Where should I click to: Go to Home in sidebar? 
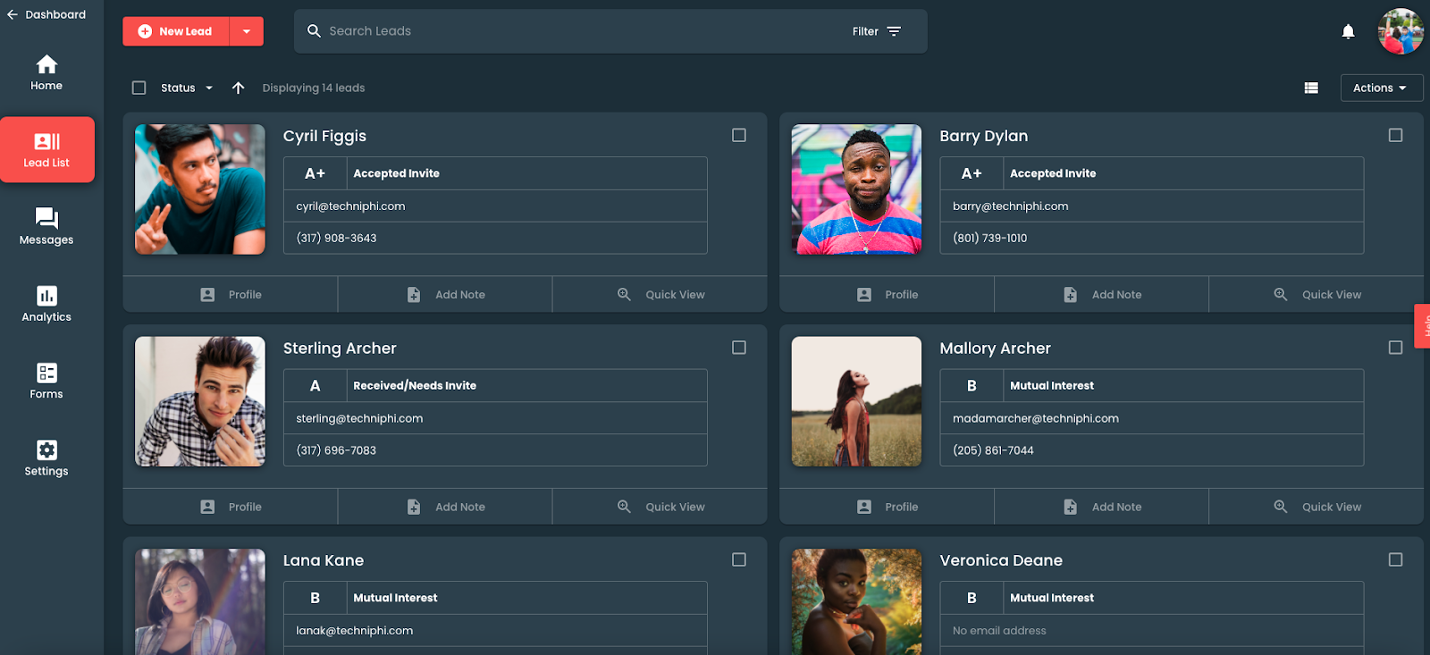[46, 73]
